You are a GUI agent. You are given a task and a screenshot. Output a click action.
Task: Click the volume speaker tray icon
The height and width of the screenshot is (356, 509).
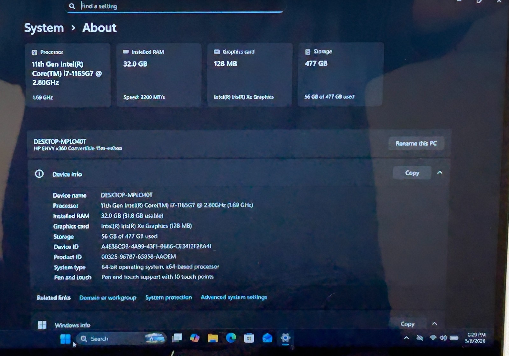(x=443, y=338)
